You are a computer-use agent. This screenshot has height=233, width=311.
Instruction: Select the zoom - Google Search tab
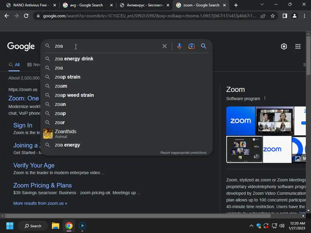(x=200, y=5)
